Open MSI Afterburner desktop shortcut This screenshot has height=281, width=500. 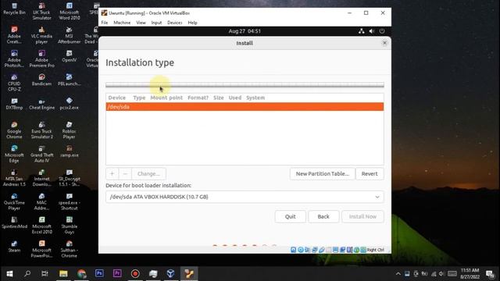click(70, 35)
